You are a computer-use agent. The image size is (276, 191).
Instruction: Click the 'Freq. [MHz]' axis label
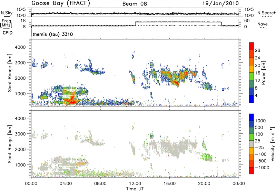[7, 23]
